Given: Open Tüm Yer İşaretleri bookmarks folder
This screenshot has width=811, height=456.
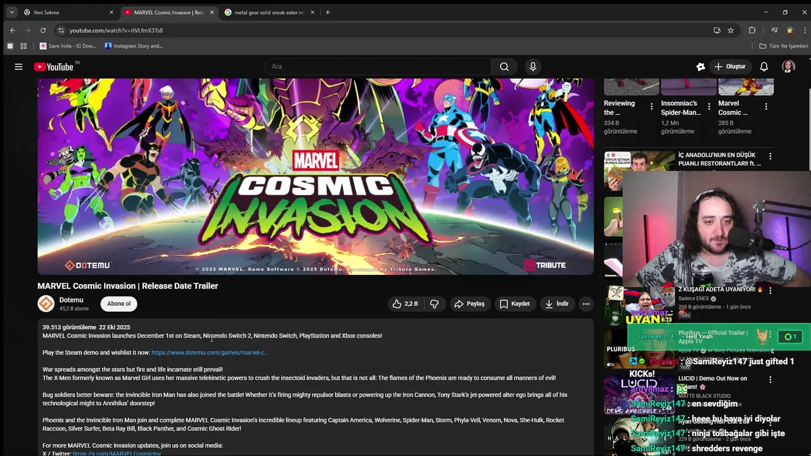Looking at the screenshot, I should (x=784, y=46).
